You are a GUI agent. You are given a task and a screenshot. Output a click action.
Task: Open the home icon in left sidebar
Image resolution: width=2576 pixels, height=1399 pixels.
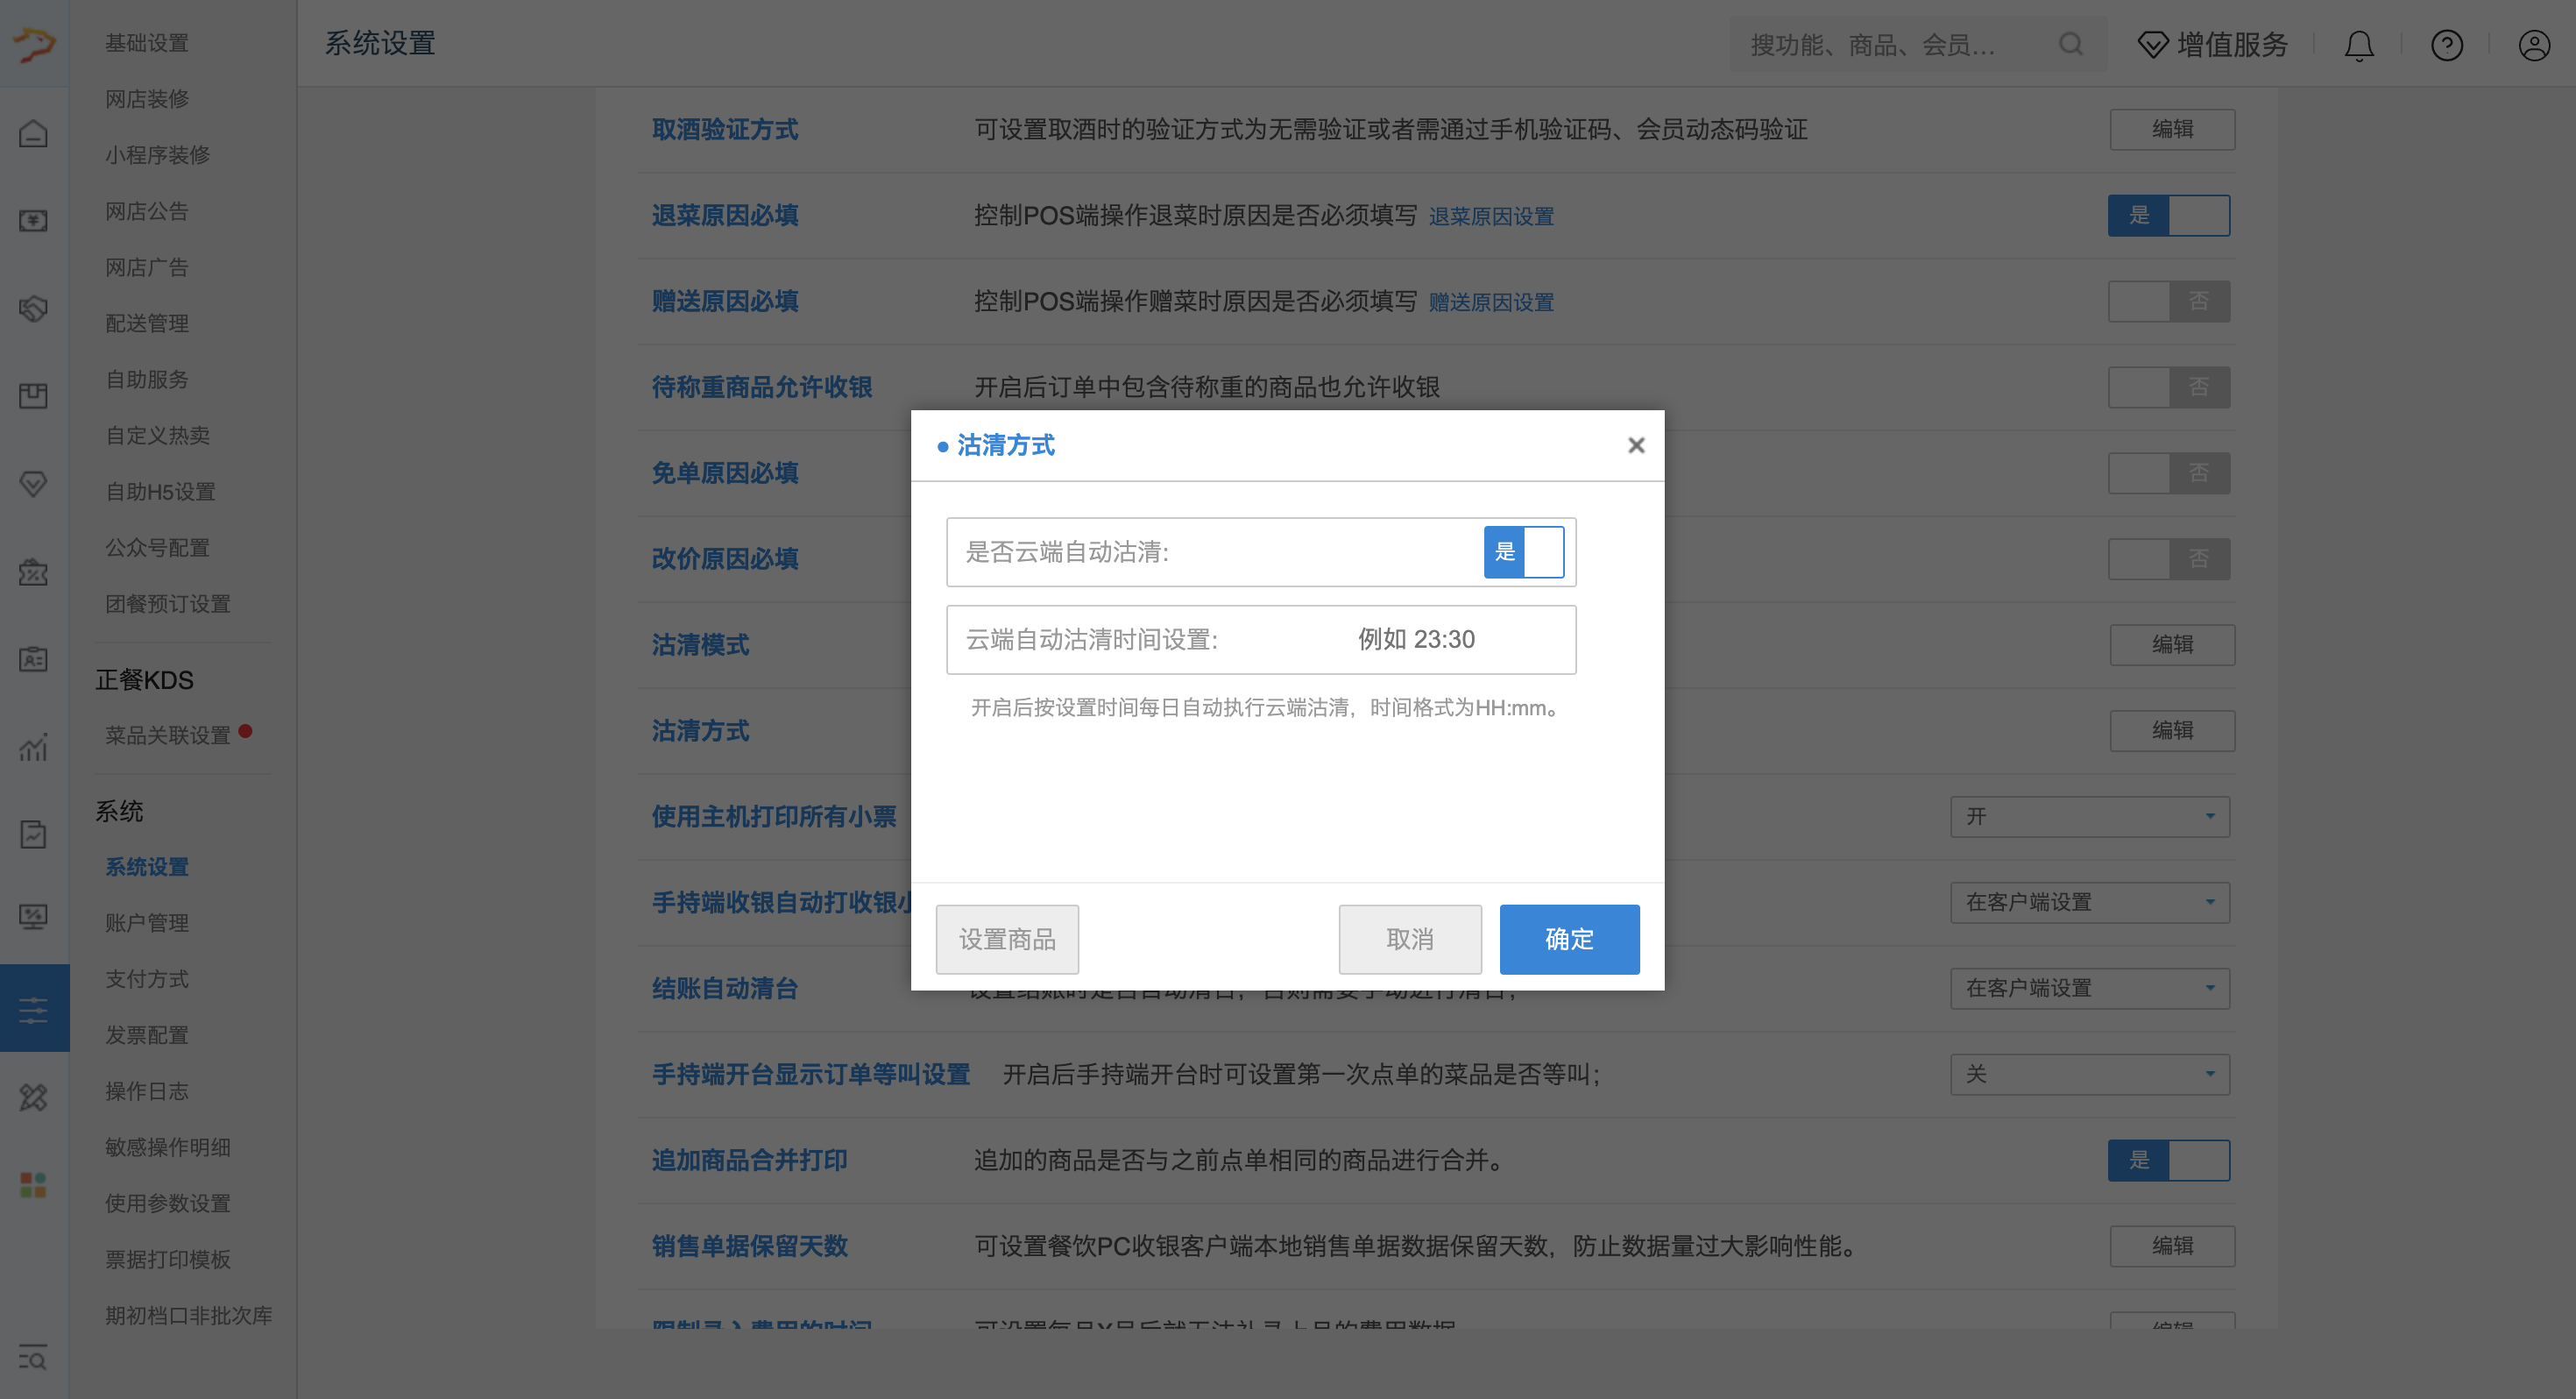[x=33, y=133]
